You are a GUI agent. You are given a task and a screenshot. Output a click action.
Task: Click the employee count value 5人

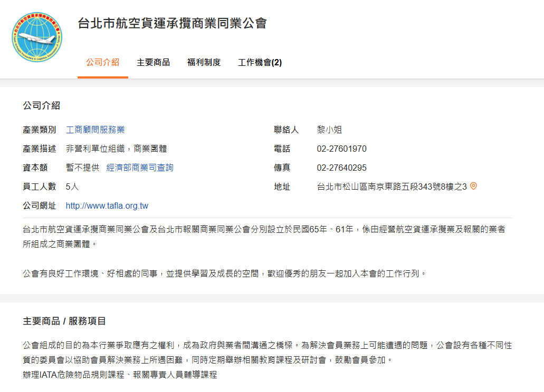tap(72, 187)
